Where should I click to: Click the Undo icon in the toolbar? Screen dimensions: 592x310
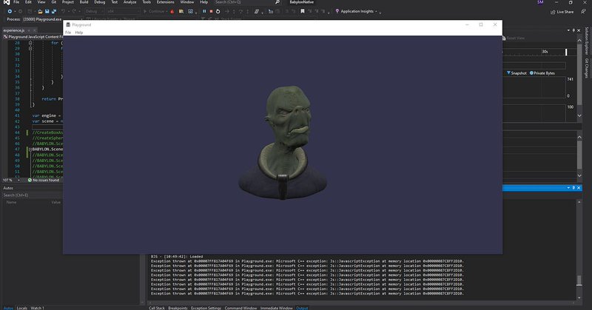tap(64, 11)
